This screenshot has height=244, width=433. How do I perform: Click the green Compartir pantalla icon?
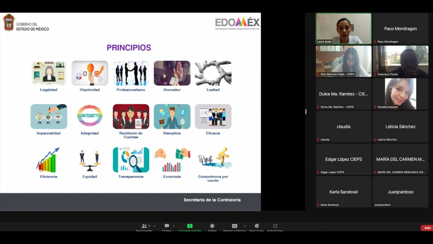190,226
